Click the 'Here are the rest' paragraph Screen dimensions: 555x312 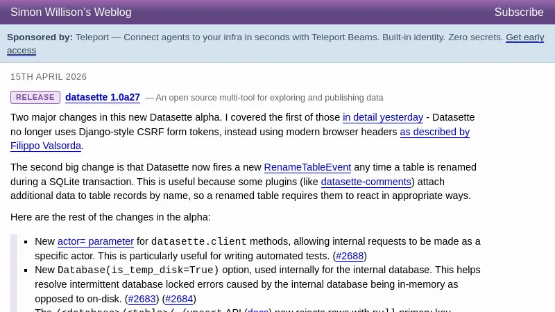coord(110,217)
